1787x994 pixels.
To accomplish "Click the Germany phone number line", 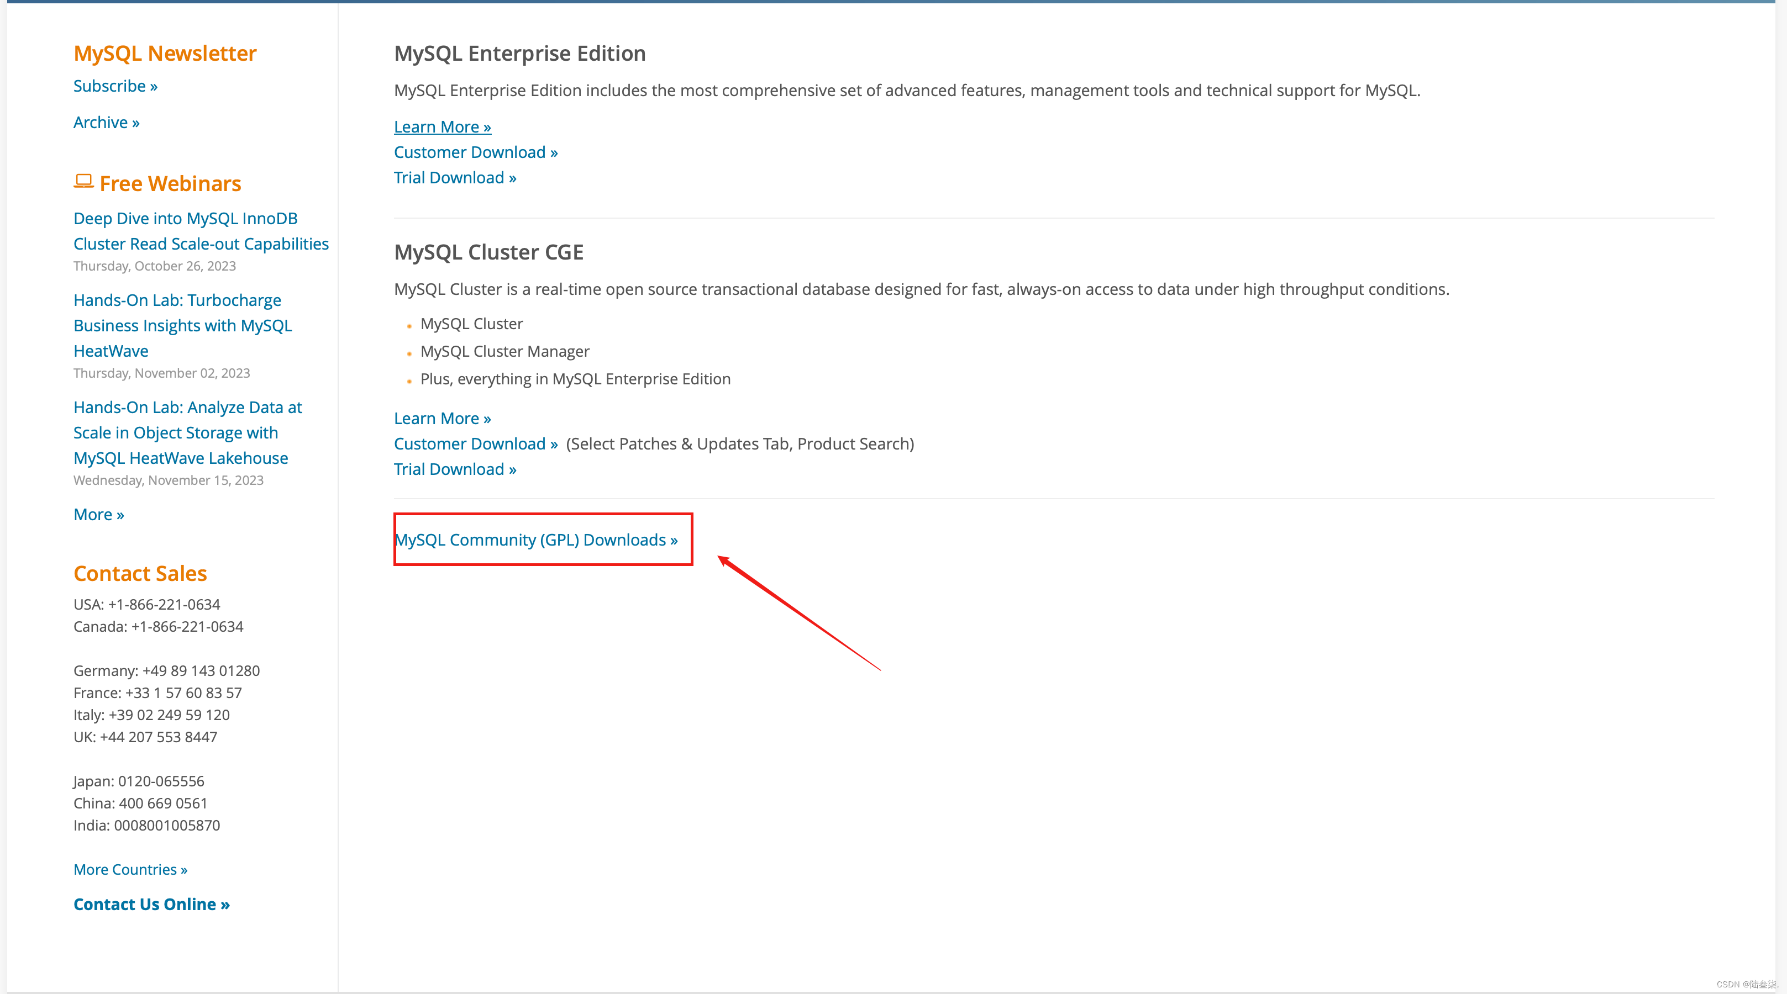I will tap(166, 671).
